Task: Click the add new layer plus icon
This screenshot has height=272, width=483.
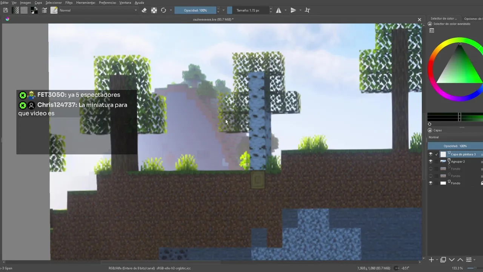Action: [431, 260]
